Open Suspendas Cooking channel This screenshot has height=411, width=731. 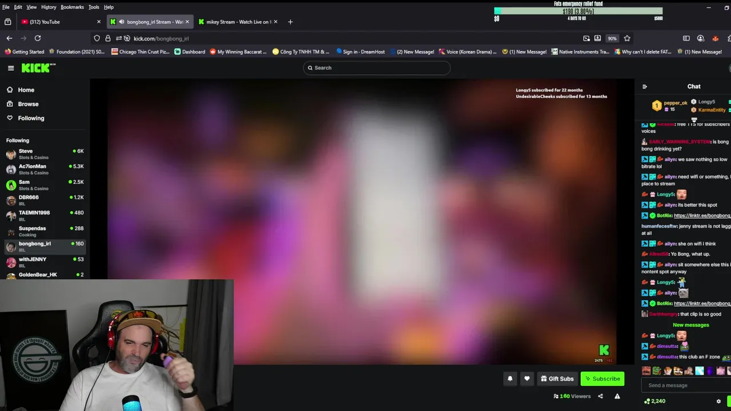point(45,231)
